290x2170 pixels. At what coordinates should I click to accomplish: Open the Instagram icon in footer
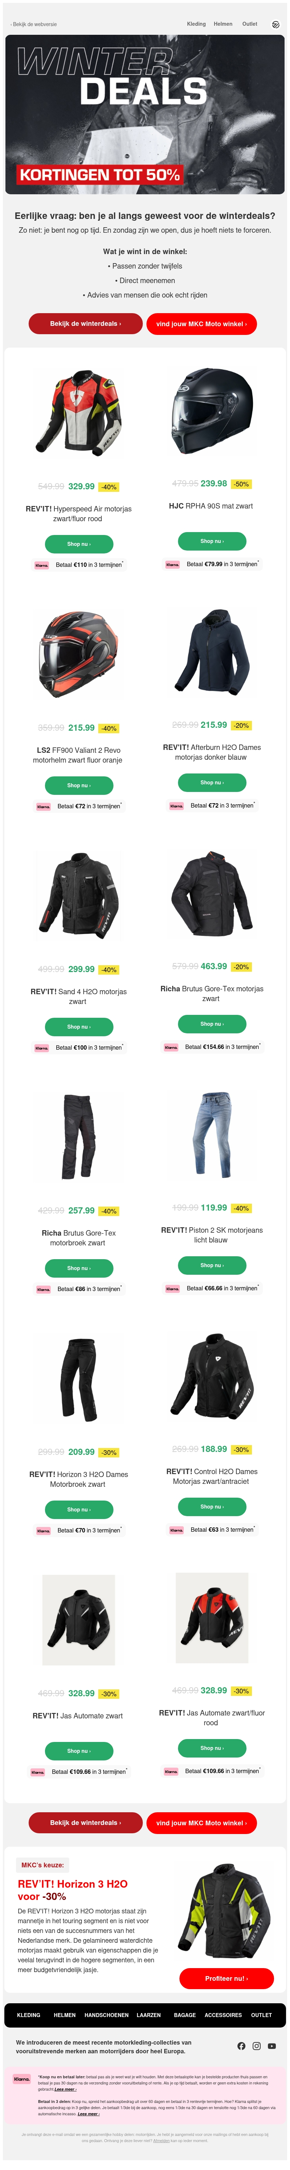tap(256, 2045)
